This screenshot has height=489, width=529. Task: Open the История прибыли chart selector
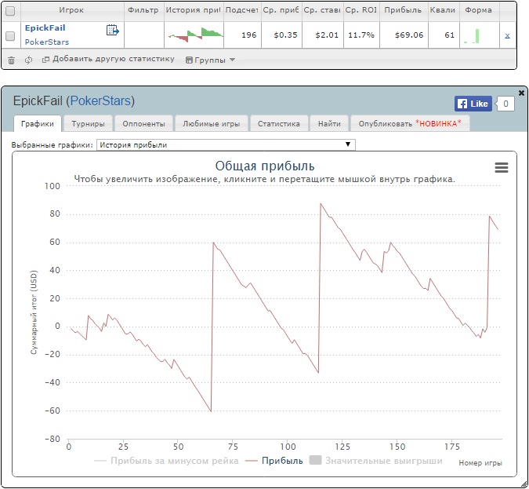click(226, 144)
